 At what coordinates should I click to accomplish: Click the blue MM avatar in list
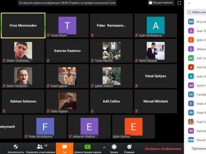coord(191,140)
